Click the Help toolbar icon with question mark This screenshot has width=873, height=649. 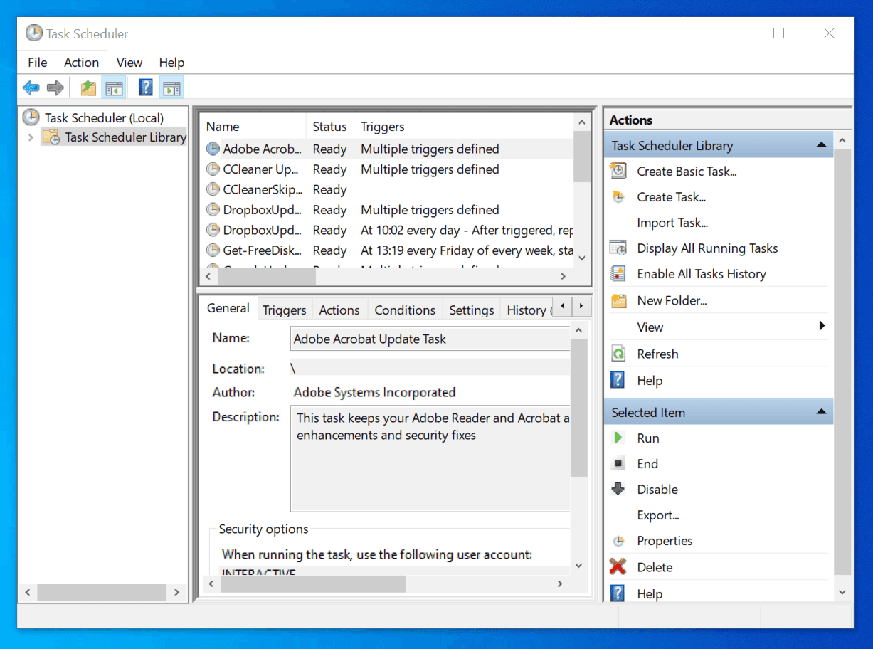click(146, 88)
